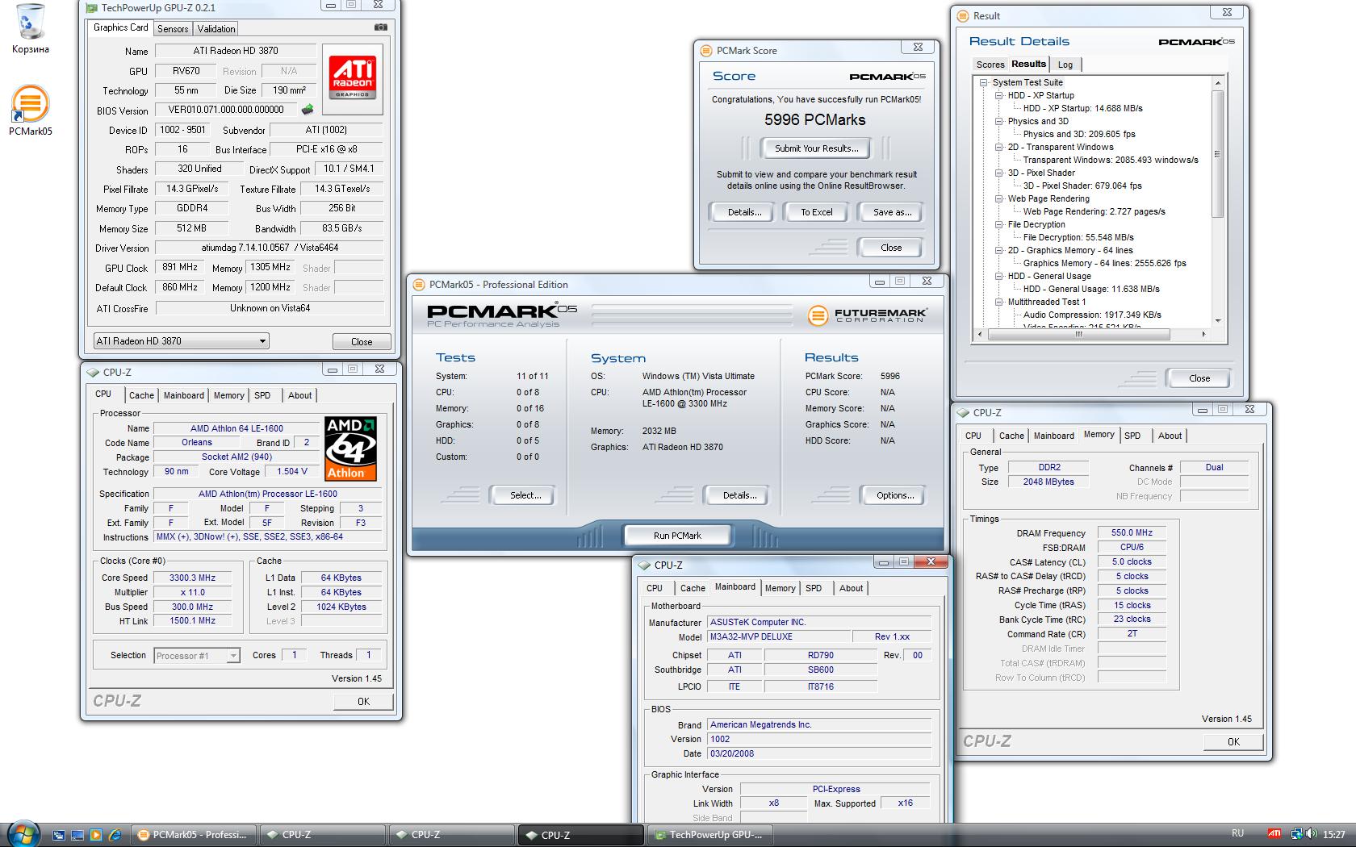The image size is (1356, 847).
Task: Click the GPU-Z camera screenshot icon
Action: 381,27
